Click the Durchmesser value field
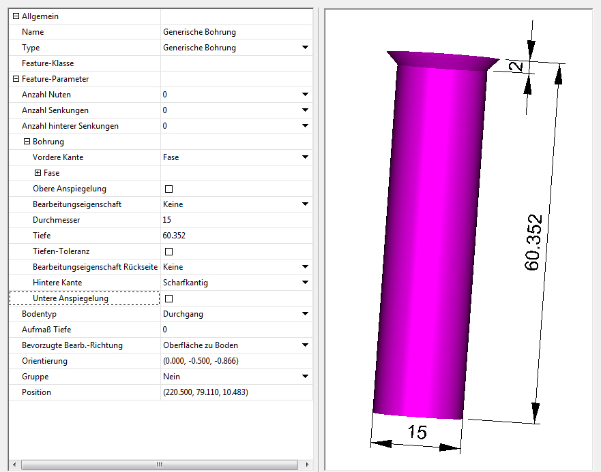The image size is (601, 472). (x=232, y=220)
